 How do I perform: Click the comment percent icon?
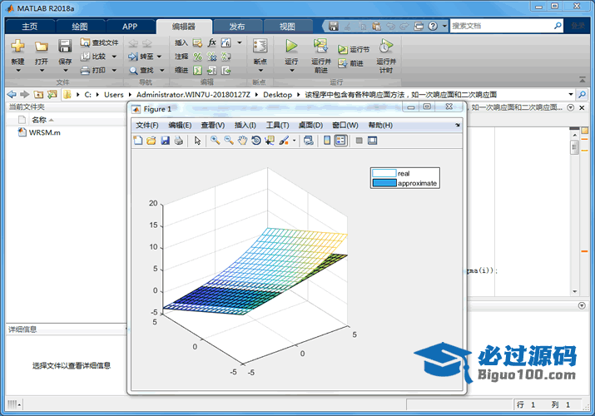[x=198, y=57]
